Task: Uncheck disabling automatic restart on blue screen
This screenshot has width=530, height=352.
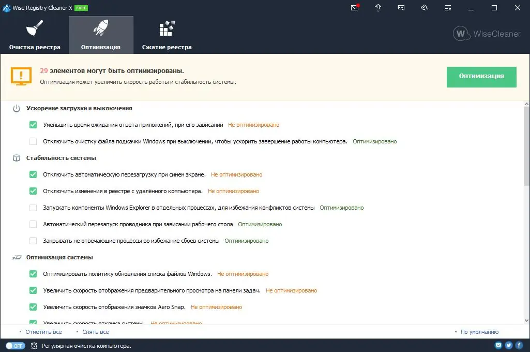Action: click(x=33, y=174)
